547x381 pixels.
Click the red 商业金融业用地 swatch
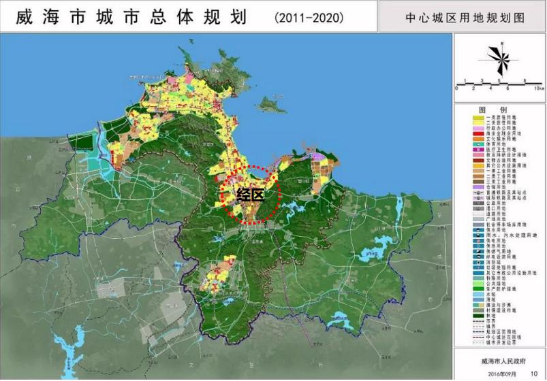click(x=478, y=133)
